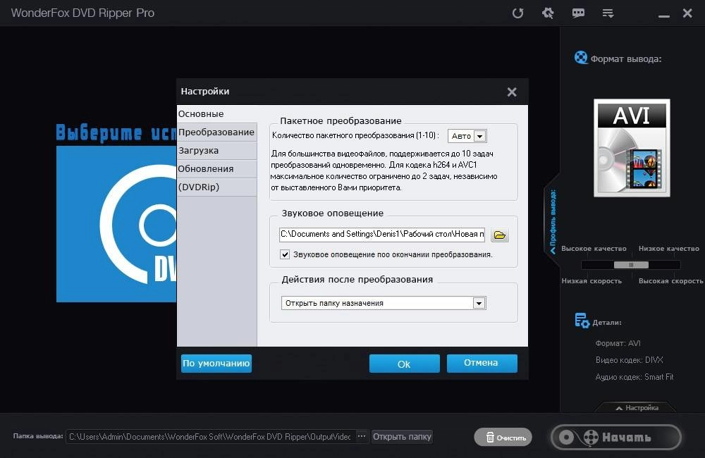
Task: Click the Папка вывода path field
Action: click(210, 436)
